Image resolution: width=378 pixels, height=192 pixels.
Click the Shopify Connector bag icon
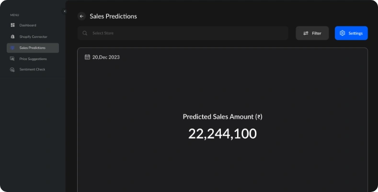click(13, 37)
